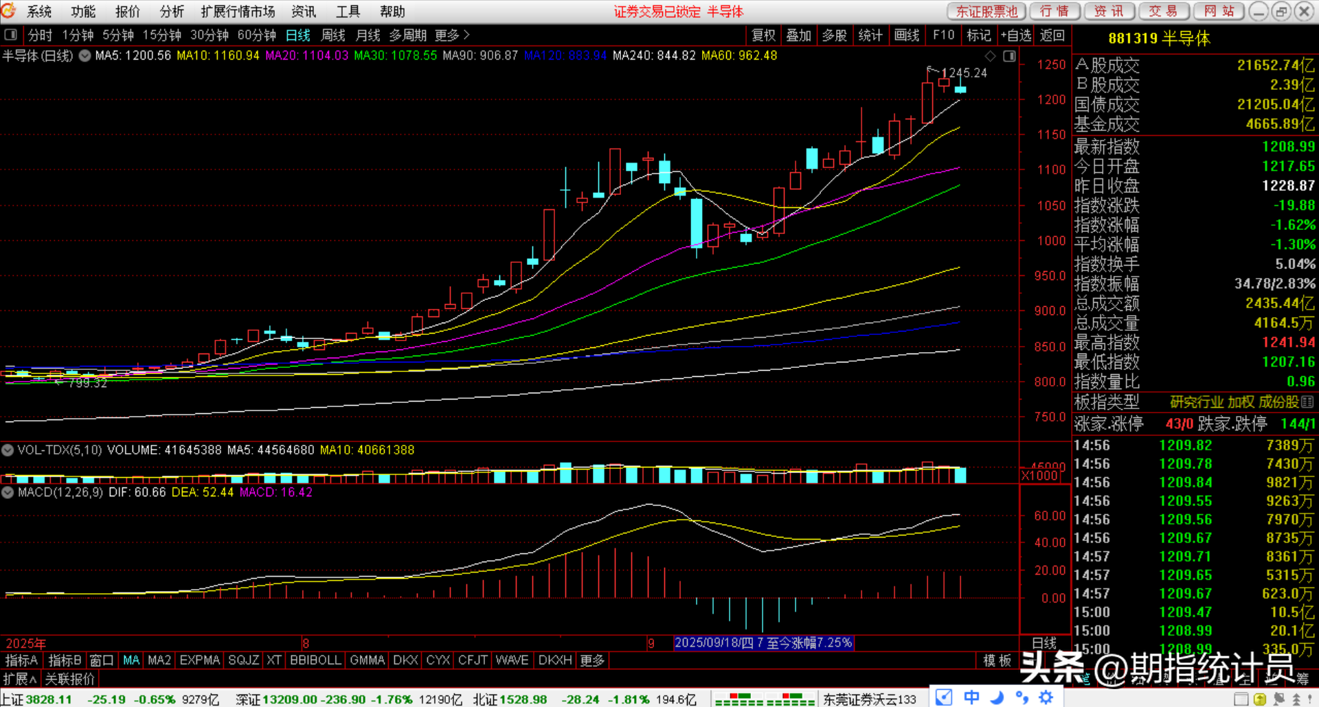
Task: Switch to 周线 weekly chart period
Action: click(x=333, y=35)
